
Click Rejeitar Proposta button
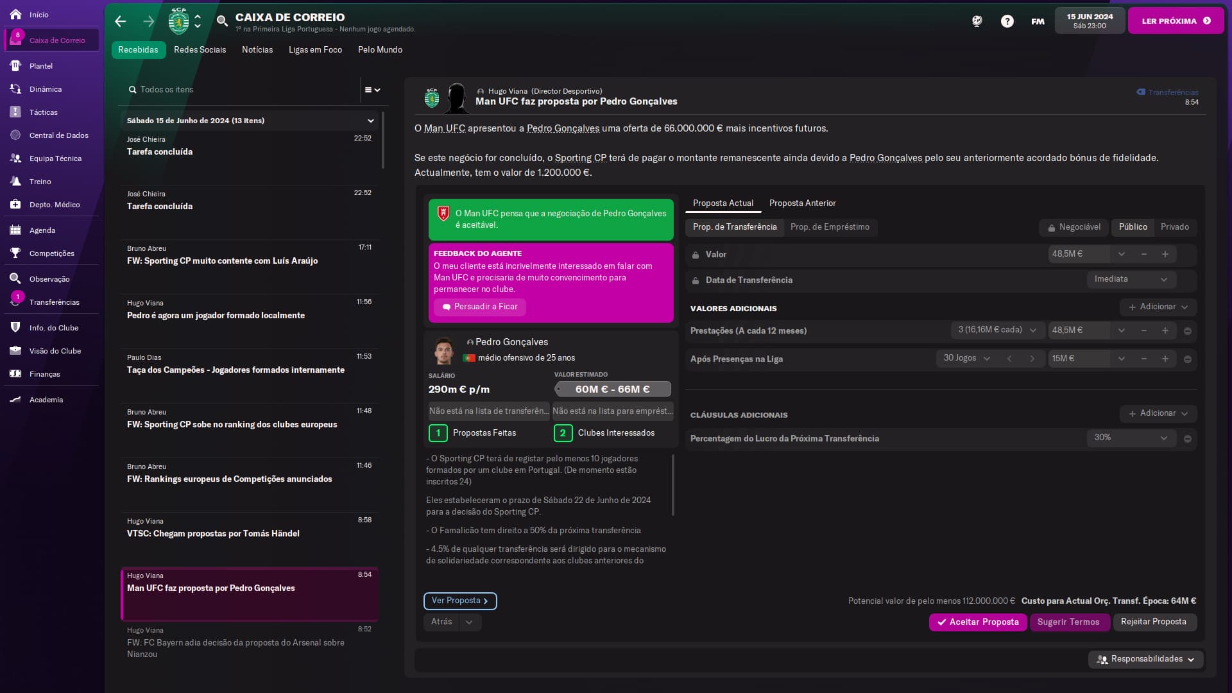coord(1154,622)
